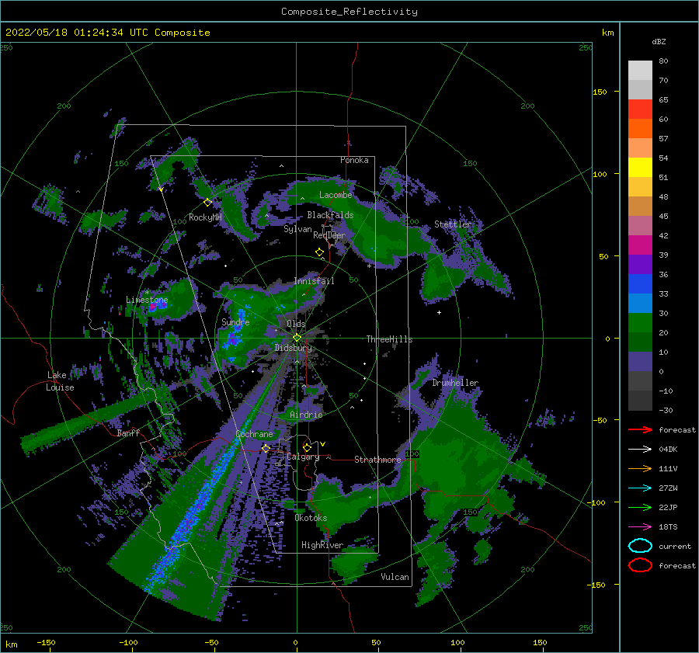Viewport: 699px width, 653px height.
Task: Click the yellow diamond at radar center
Action: [297, 338]
